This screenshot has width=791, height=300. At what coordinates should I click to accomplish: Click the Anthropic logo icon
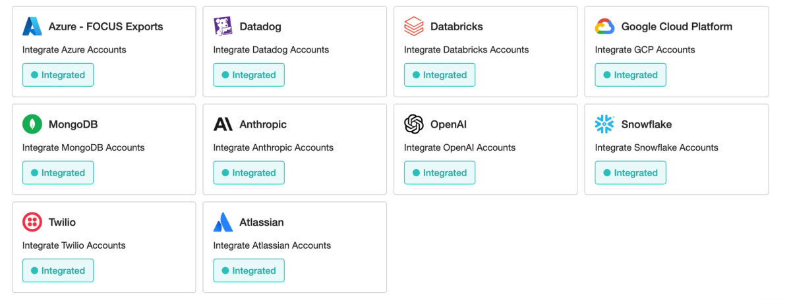tap(223, 124)
